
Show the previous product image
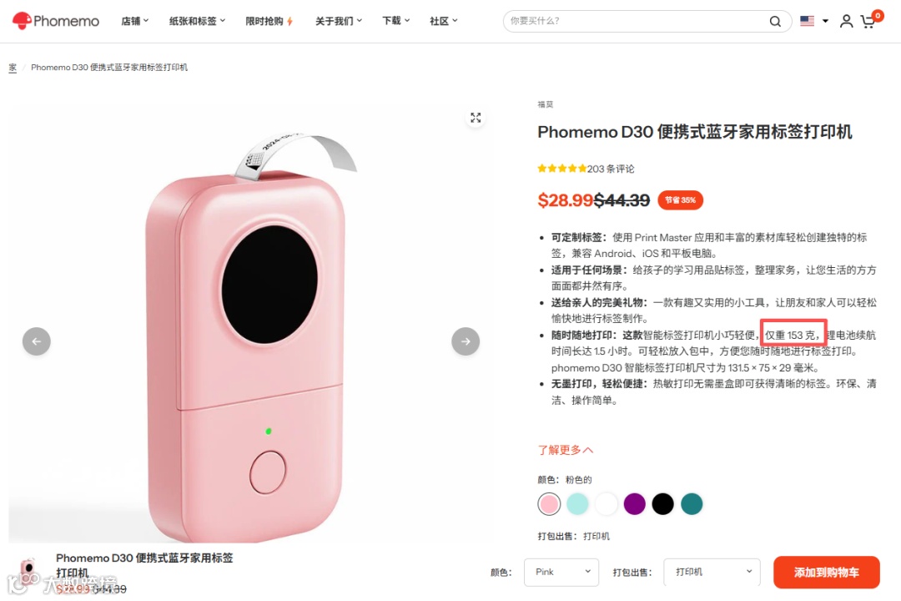click(36, 341)
